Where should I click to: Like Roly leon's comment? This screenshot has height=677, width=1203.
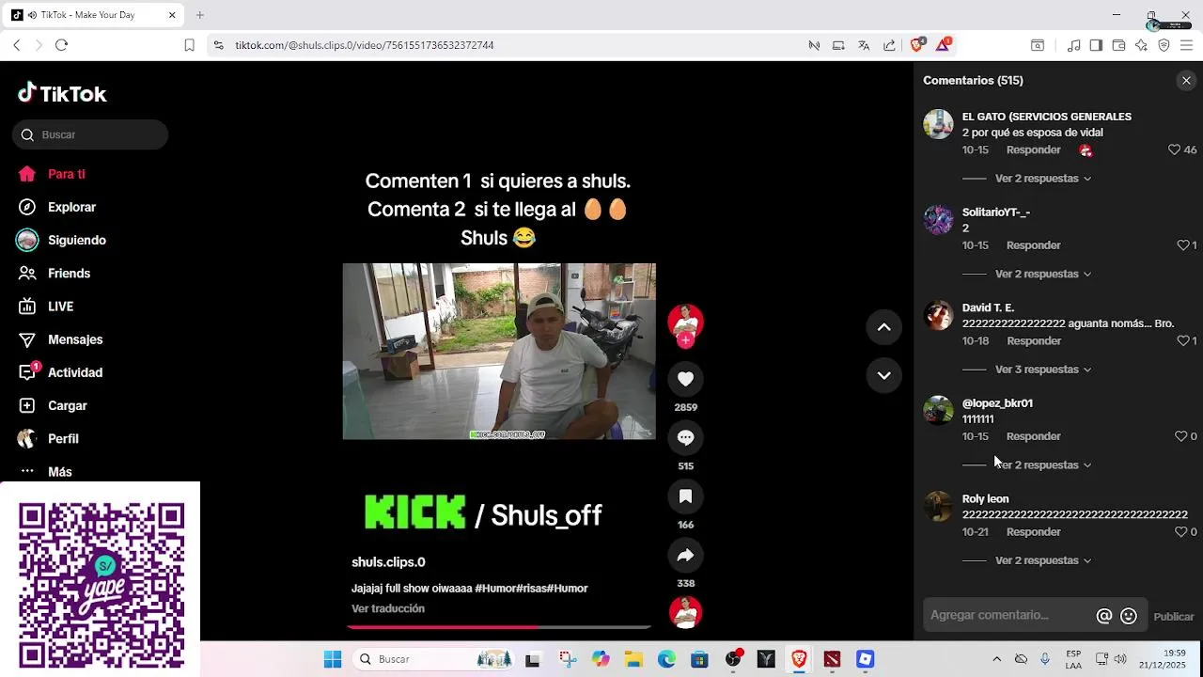pos(1181,532)
